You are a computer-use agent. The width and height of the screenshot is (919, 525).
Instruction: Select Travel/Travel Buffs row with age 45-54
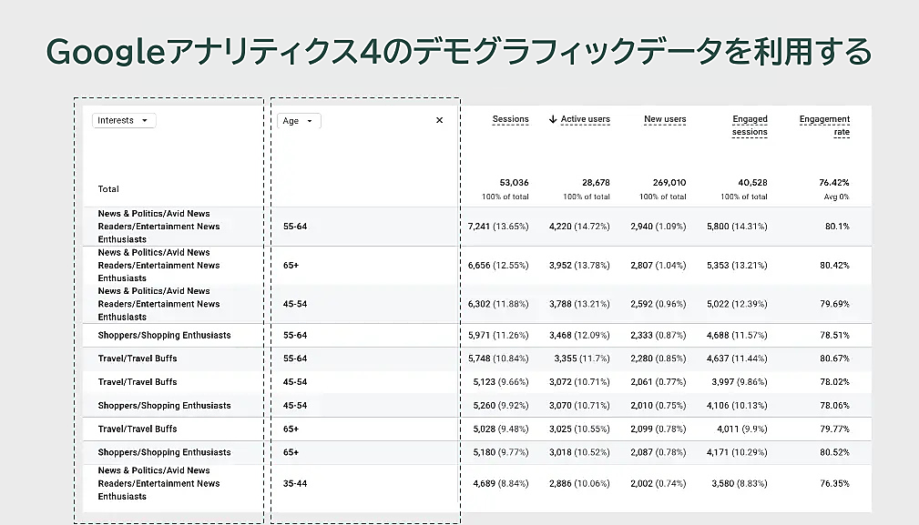pyautogui.click(x=477, y=382)
